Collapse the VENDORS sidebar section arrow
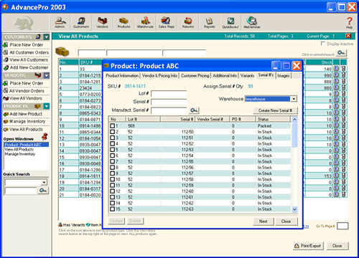This screenshot has width=359, height=258. [47, 75]
